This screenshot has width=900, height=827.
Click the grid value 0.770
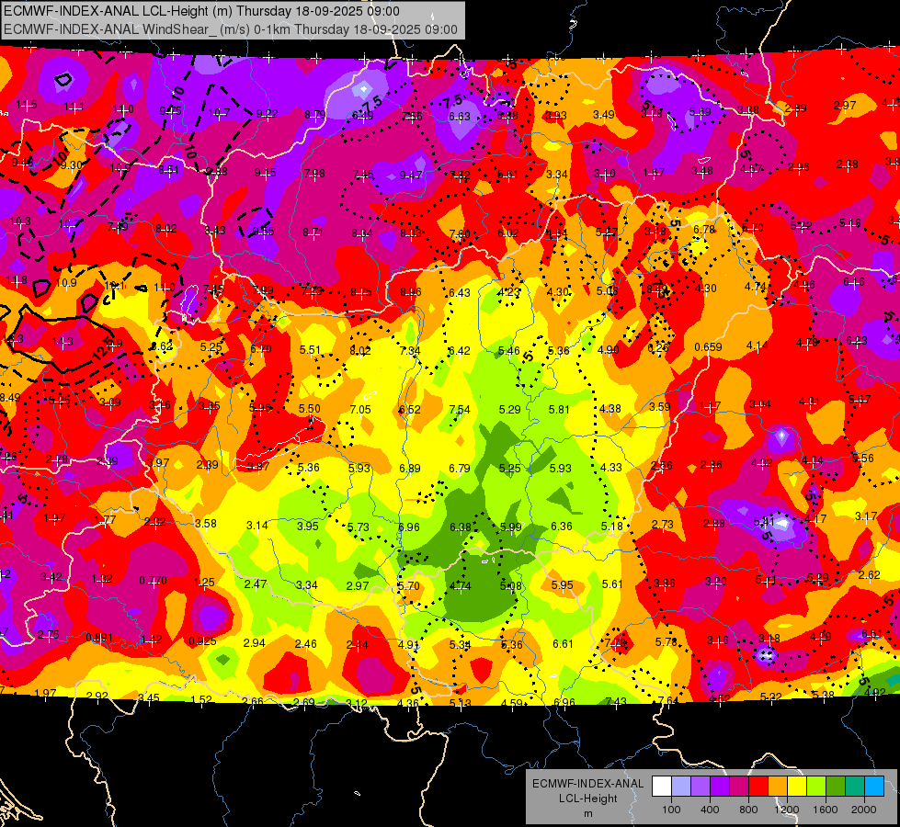[153, 580]
